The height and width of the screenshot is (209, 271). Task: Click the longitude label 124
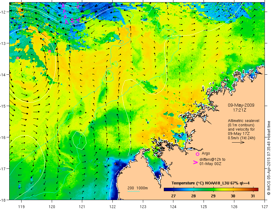173,207
